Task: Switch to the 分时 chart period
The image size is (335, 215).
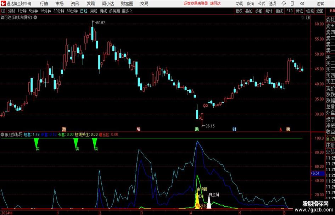Action: (12, 11)
